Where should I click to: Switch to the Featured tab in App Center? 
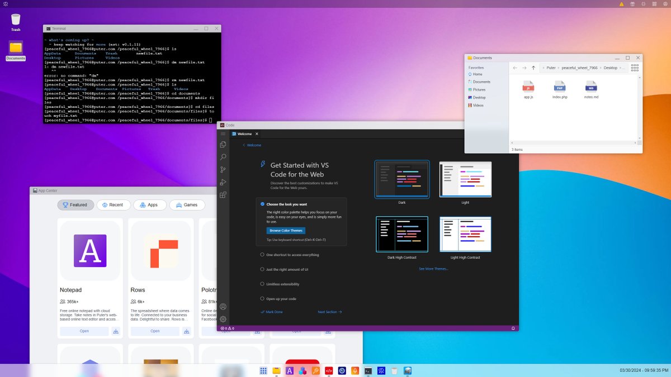point(75,205)
